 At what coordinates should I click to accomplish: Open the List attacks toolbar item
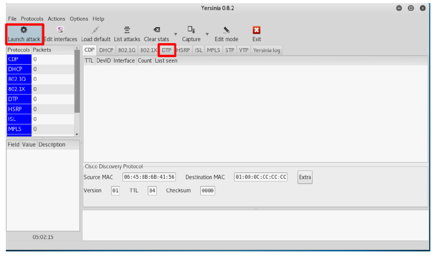coord(127,34)
